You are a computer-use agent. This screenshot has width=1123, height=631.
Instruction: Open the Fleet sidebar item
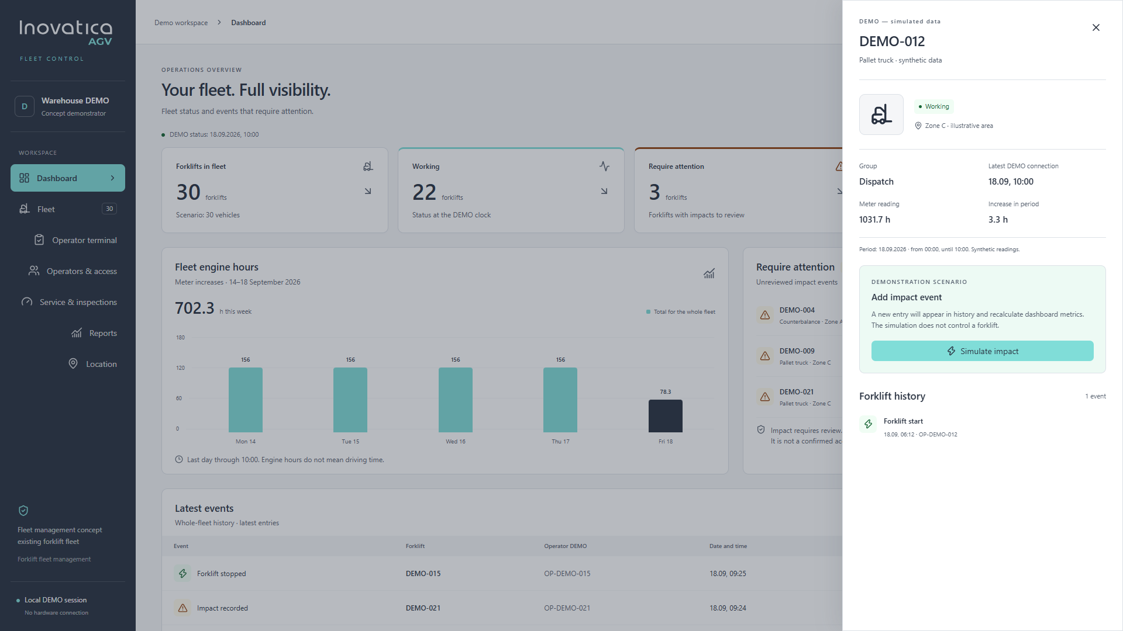[68, 209]
